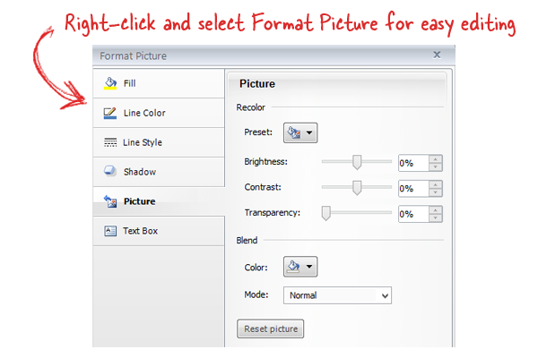Screen dimensions: 538x358
Task: Open the Blend Color picker dropdown
Action: tap(300, 267)
